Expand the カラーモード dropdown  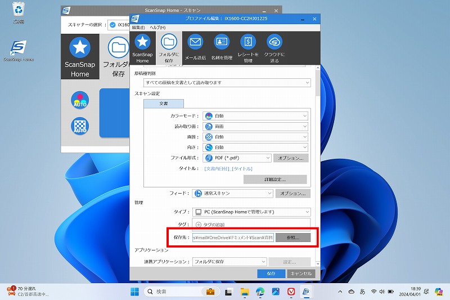(x=255, y=115)
